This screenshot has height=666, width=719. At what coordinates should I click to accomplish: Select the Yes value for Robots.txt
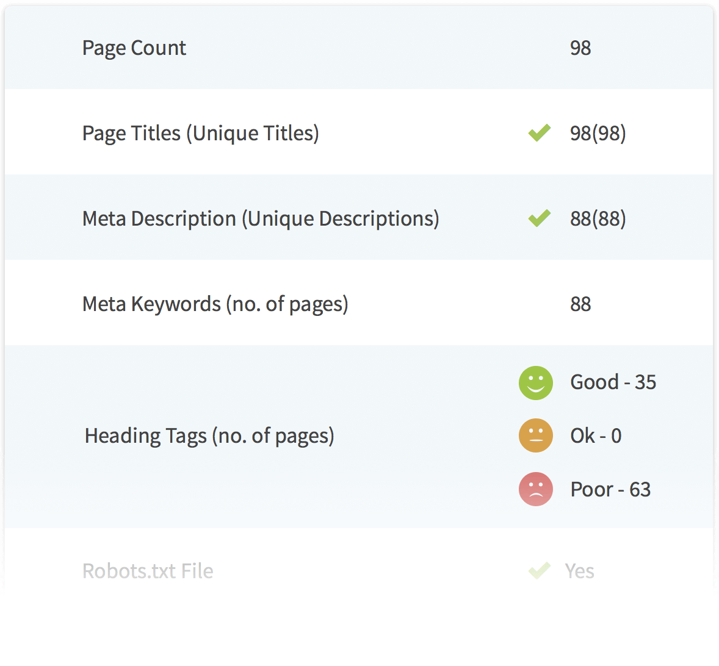pyautogui.click(x=580, y=571)
